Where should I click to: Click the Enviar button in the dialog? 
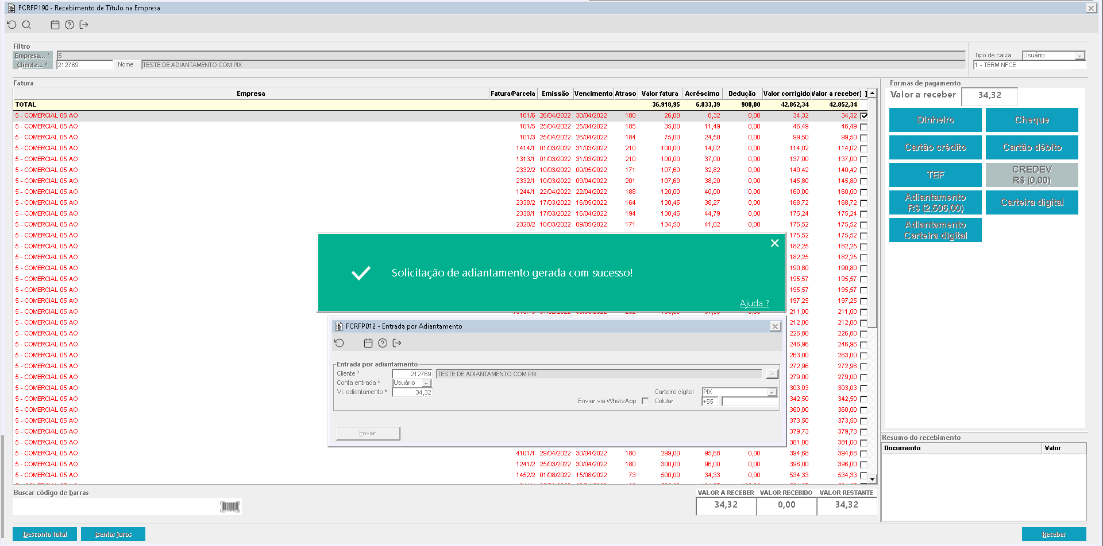click(368, 433)
